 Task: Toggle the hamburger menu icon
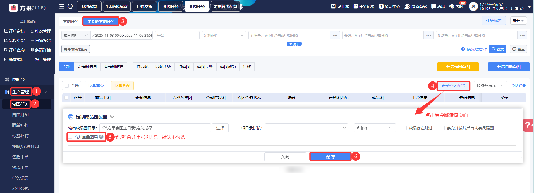pyautogui.click(x=62, y=6)
